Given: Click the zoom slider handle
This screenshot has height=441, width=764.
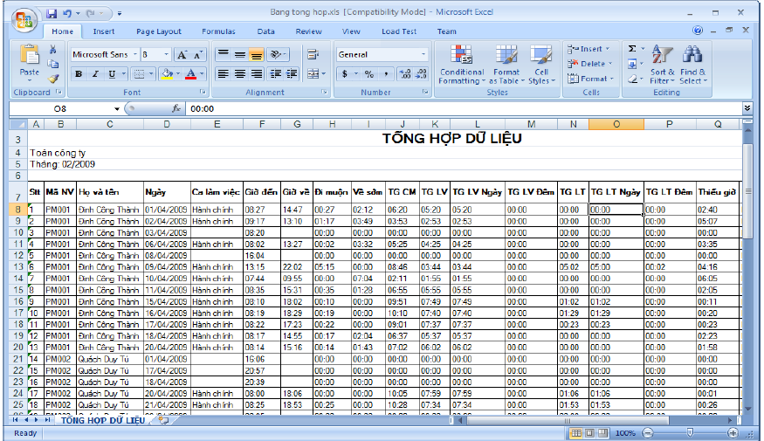Looking at the screenshot, I should [x=690, y=433].
